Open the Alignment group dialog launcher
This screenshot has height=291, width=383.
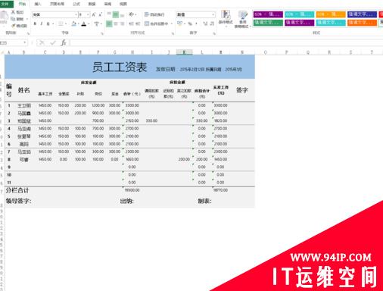(173, 33)
